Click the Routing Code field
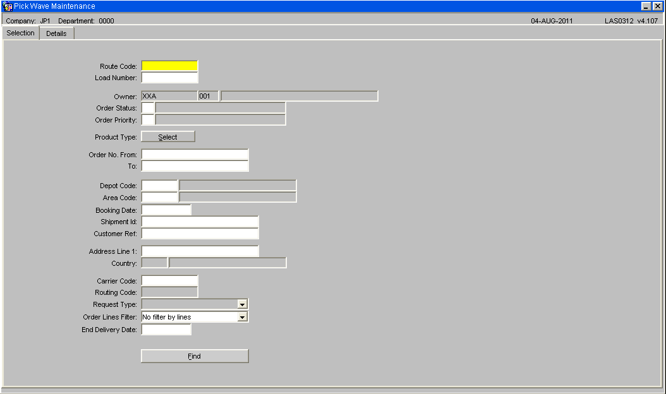The height and width of the screenshot is (394, 666). coord(169,292)
